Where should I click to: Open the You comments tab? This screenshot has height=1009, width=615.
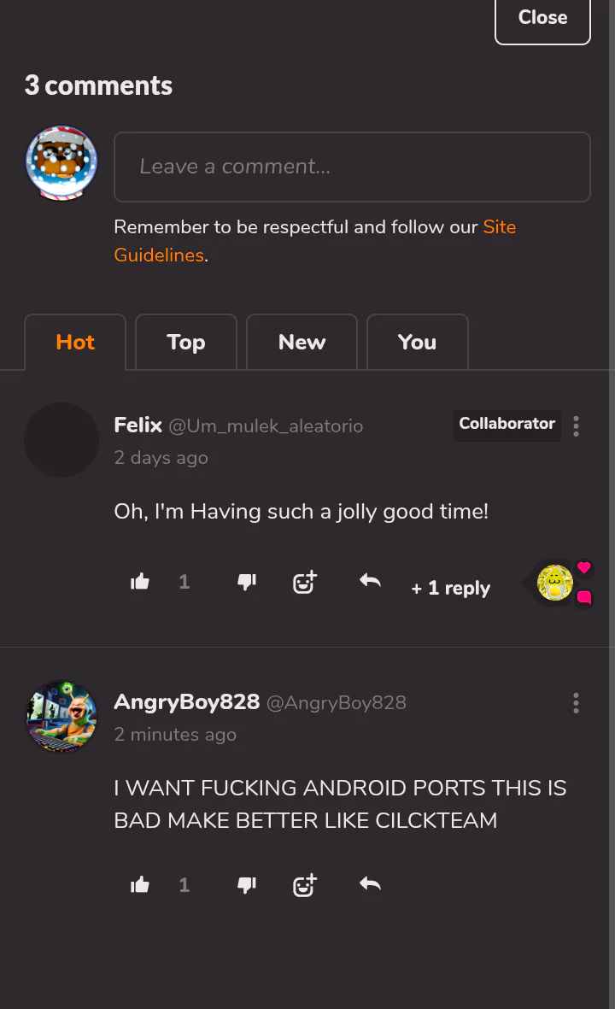(417, 343)
